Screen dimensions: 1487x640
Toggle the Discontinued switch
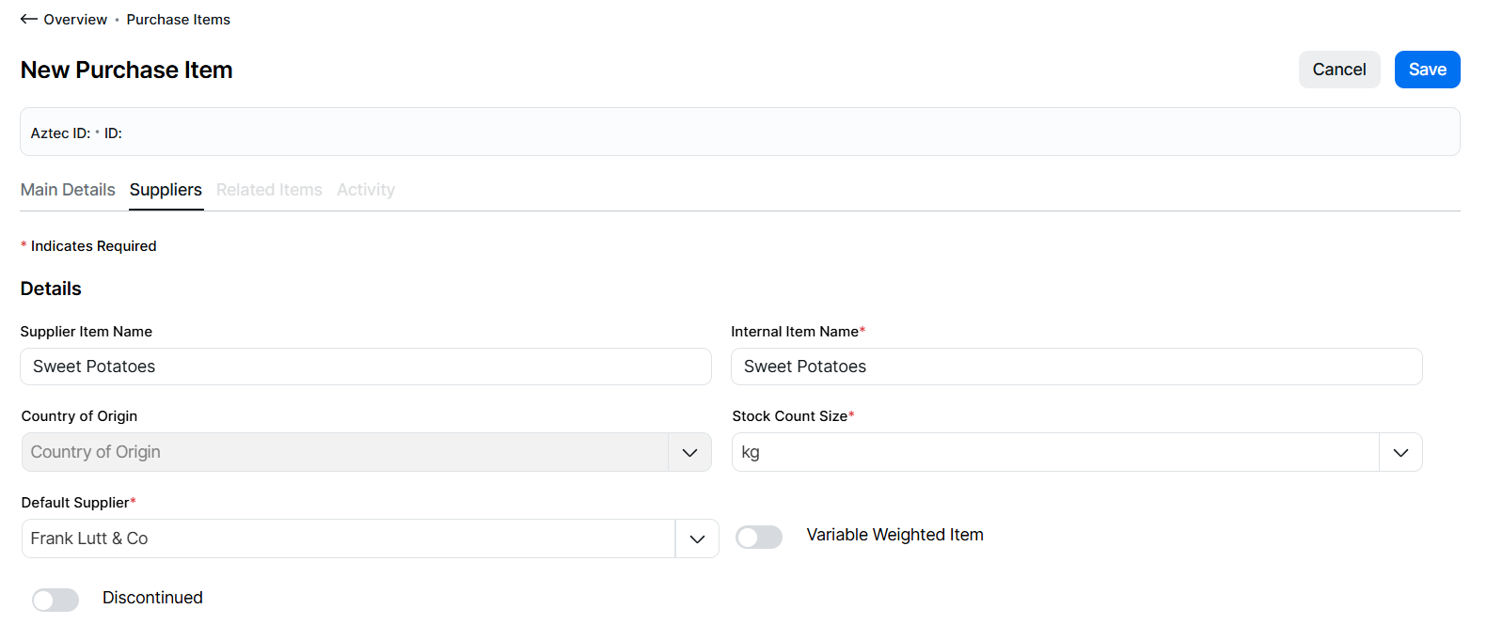(55, 600)
